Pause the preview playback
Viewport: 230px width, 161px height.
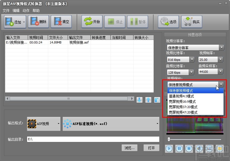click(179, 148)
